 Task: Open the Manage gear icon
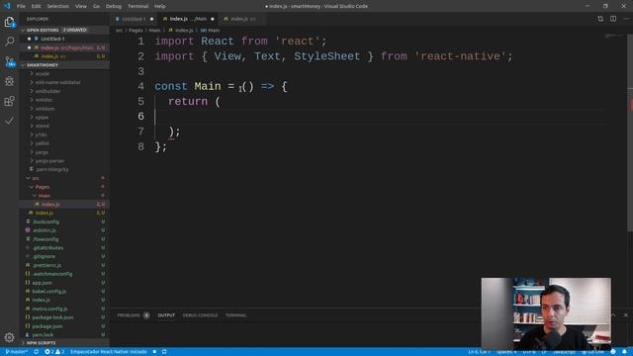point(9,337)
